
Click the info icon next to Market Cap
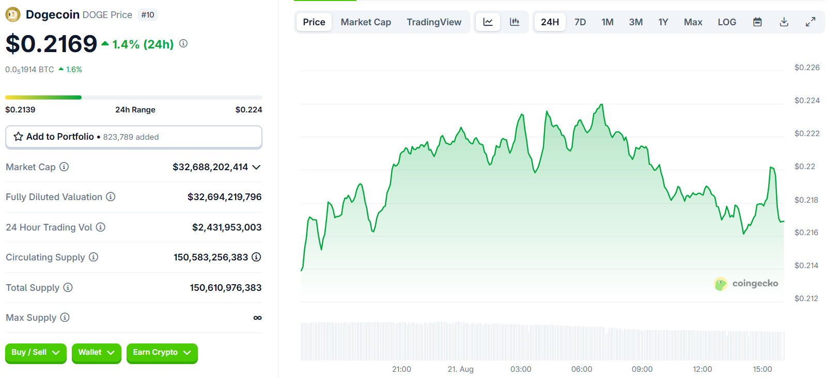[x=64, y=167]
